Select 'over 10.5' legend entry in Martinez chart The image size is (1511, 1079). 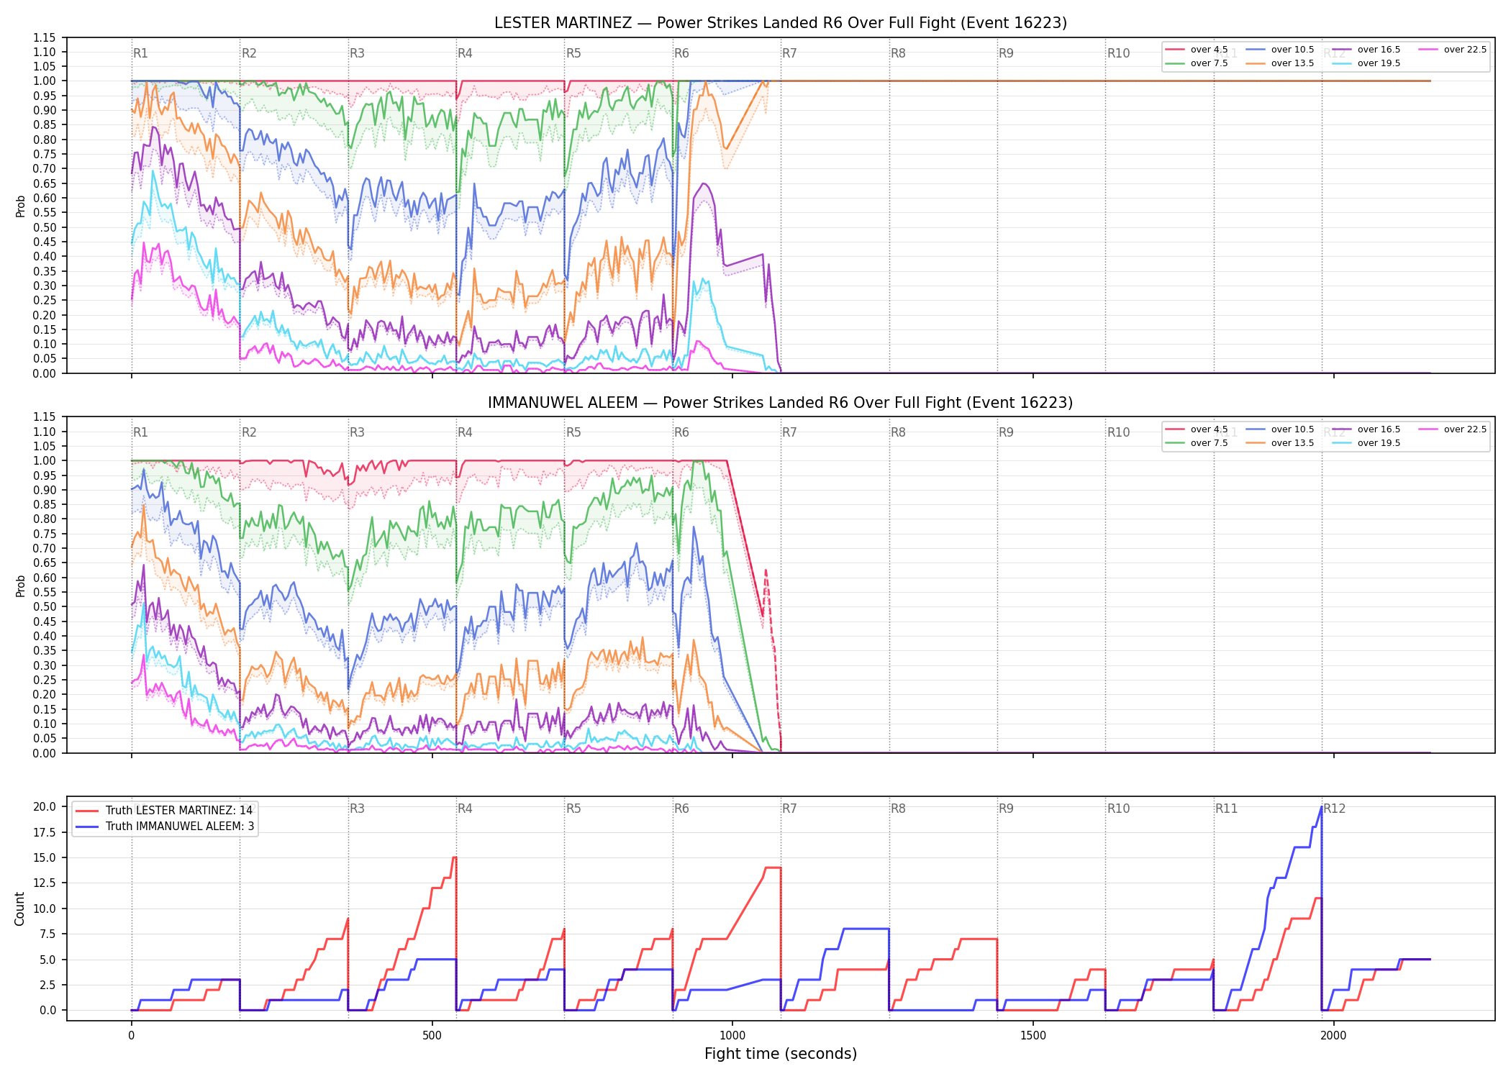[x=1280, y=50]
